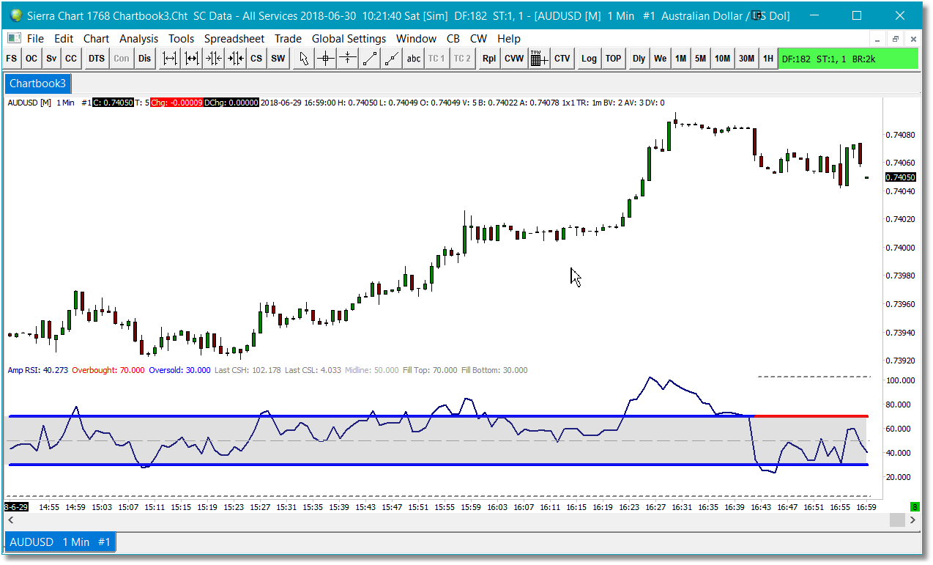Click the Dis disconnect toolbar button
The width and height of the screenshot is (933, 565).
pos(145,59)
